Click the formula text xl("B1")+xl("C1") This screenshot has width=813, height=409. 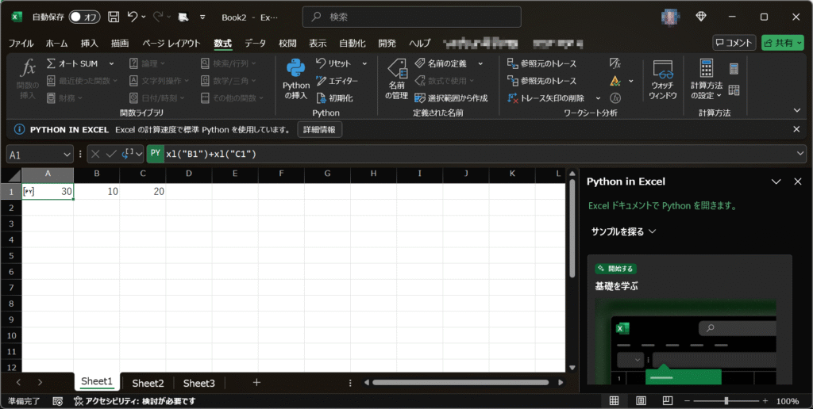(x=211, y=154)
